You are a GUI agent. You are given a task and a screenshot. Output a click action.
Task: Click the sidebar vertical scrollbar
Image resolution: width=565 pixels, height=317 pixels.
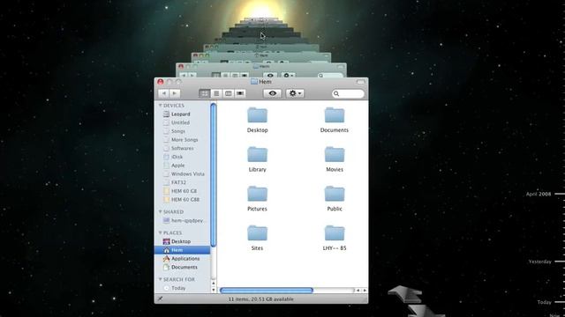[214, 174]
